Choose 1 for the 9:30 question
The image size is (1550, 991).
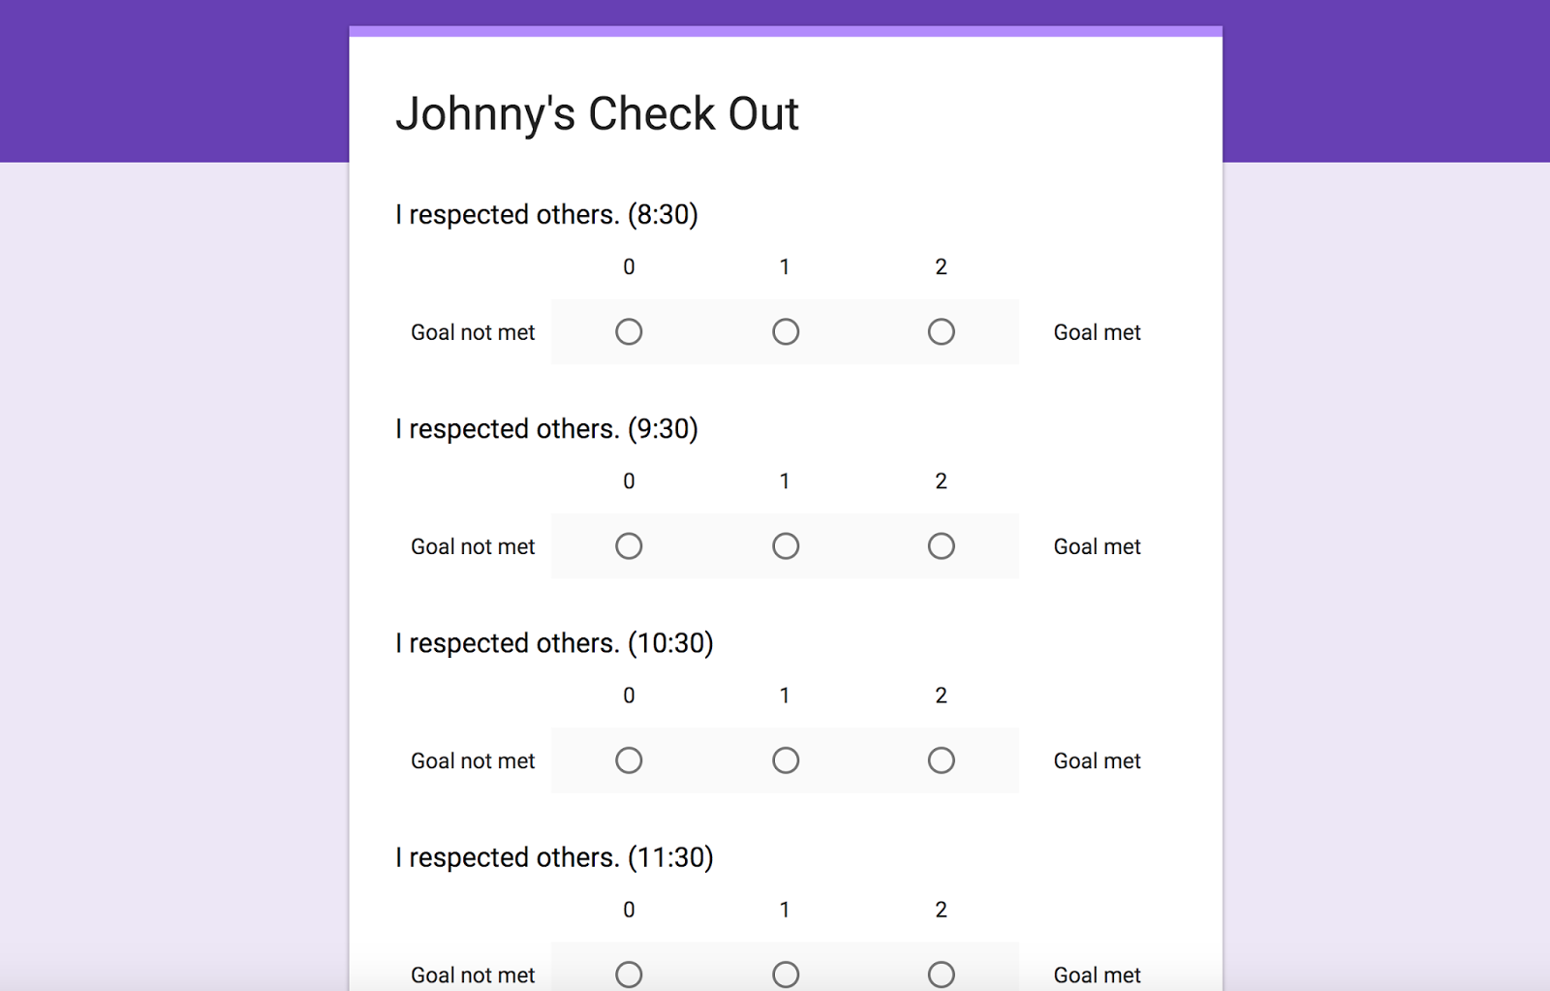[x=786, y=546]
